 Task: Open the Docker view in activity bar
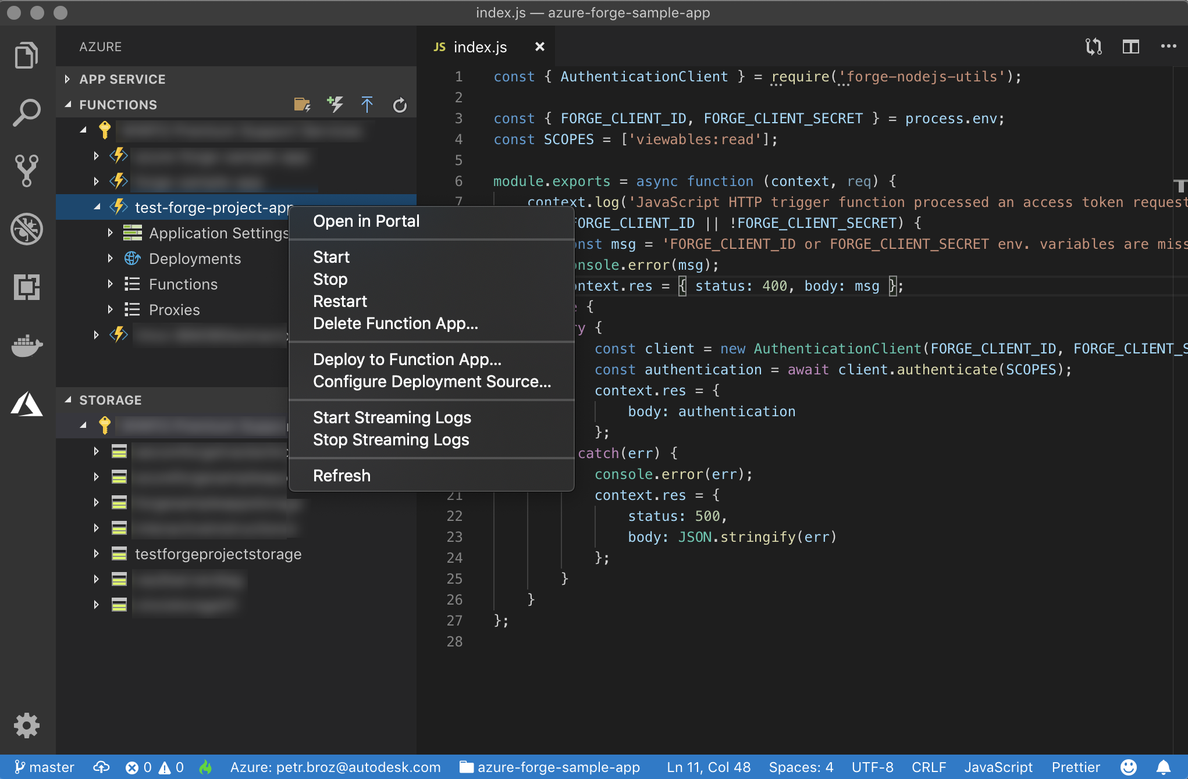27,346
